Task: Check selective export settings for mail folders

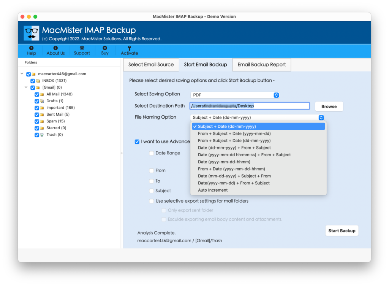Action: pyautogui.click(x=151, y=201)
